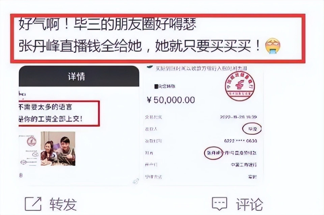The height and width of the screenshot is (215, 324).
Task: Click the 转发 repost label
Action: (63, 204)
